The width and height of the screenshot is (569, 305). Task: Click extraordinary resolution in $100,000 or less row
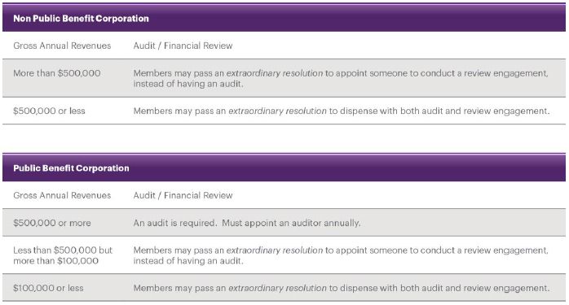point(278,288)
